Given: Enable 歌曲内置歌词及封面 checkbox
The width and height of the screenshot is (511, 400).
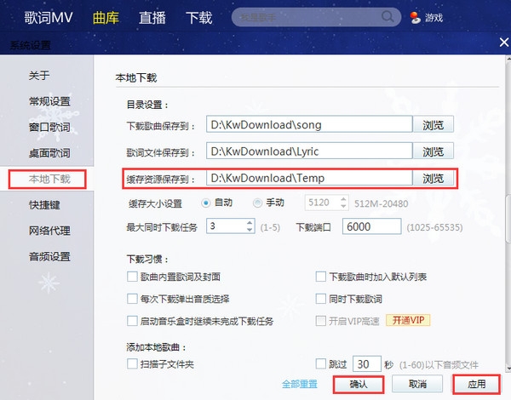Looking at the screenshot, I should click(x=132, y=277).
